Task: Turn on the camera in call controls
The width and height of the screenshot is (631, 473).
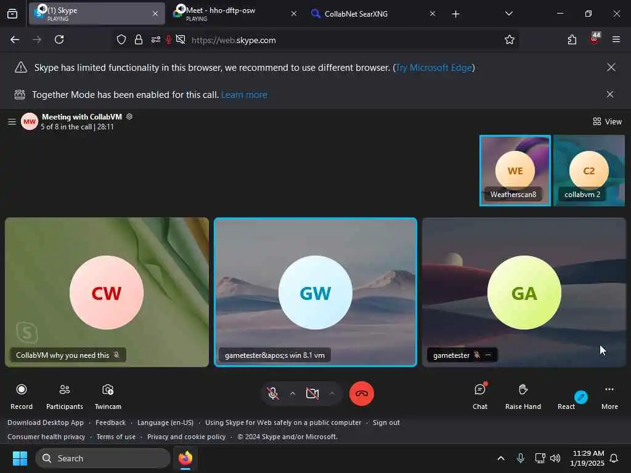Action: 312,394
